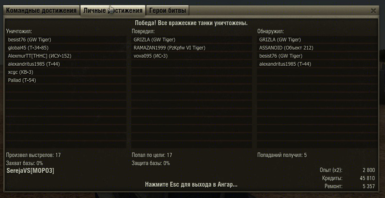Switch to the Личные достижения tab
The width and height of the screenshot is (385, 198).
(113, 11)
